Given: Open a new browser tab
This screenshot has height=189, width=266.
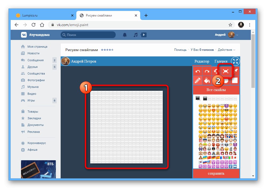Looking at the screenshot, I should click(x=146, y=15).
